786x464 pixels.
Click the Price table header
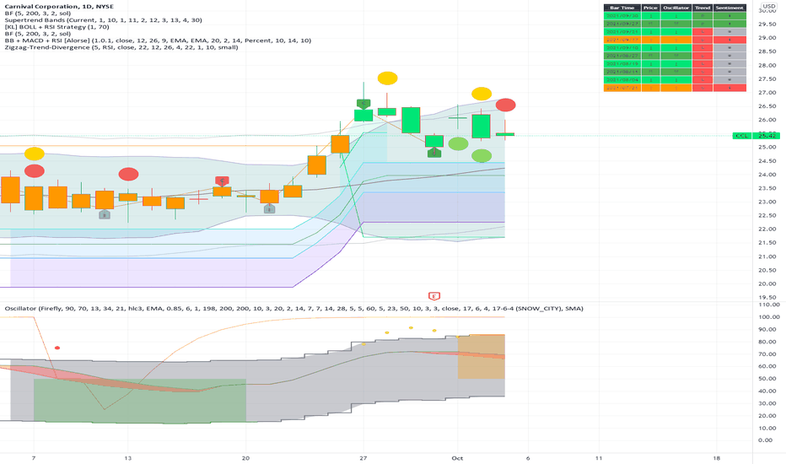click(x=651, y=8)
